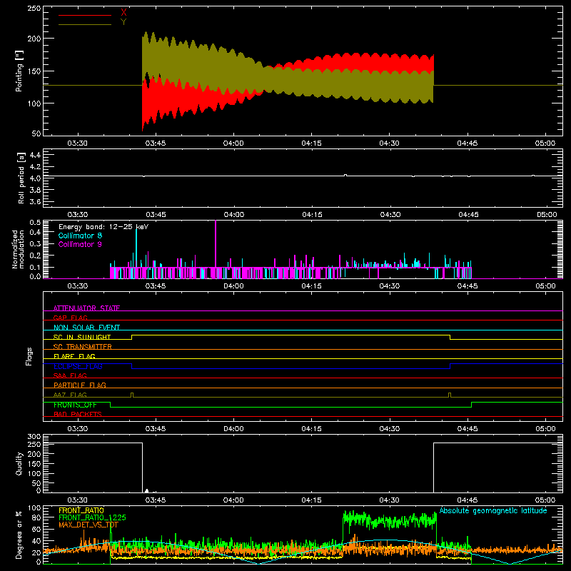Click the 80 tick on Degrees axis
The width and height of the screenshot is (571, 571).
point(36,517)
